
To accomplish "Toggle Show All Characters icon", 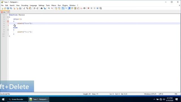I will click(66, 8).
